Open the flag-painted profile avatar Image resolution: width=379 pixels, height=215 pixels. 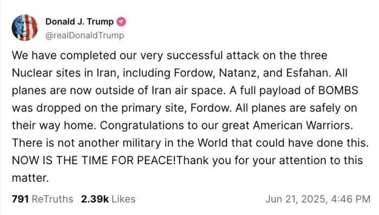coord(25,28)
